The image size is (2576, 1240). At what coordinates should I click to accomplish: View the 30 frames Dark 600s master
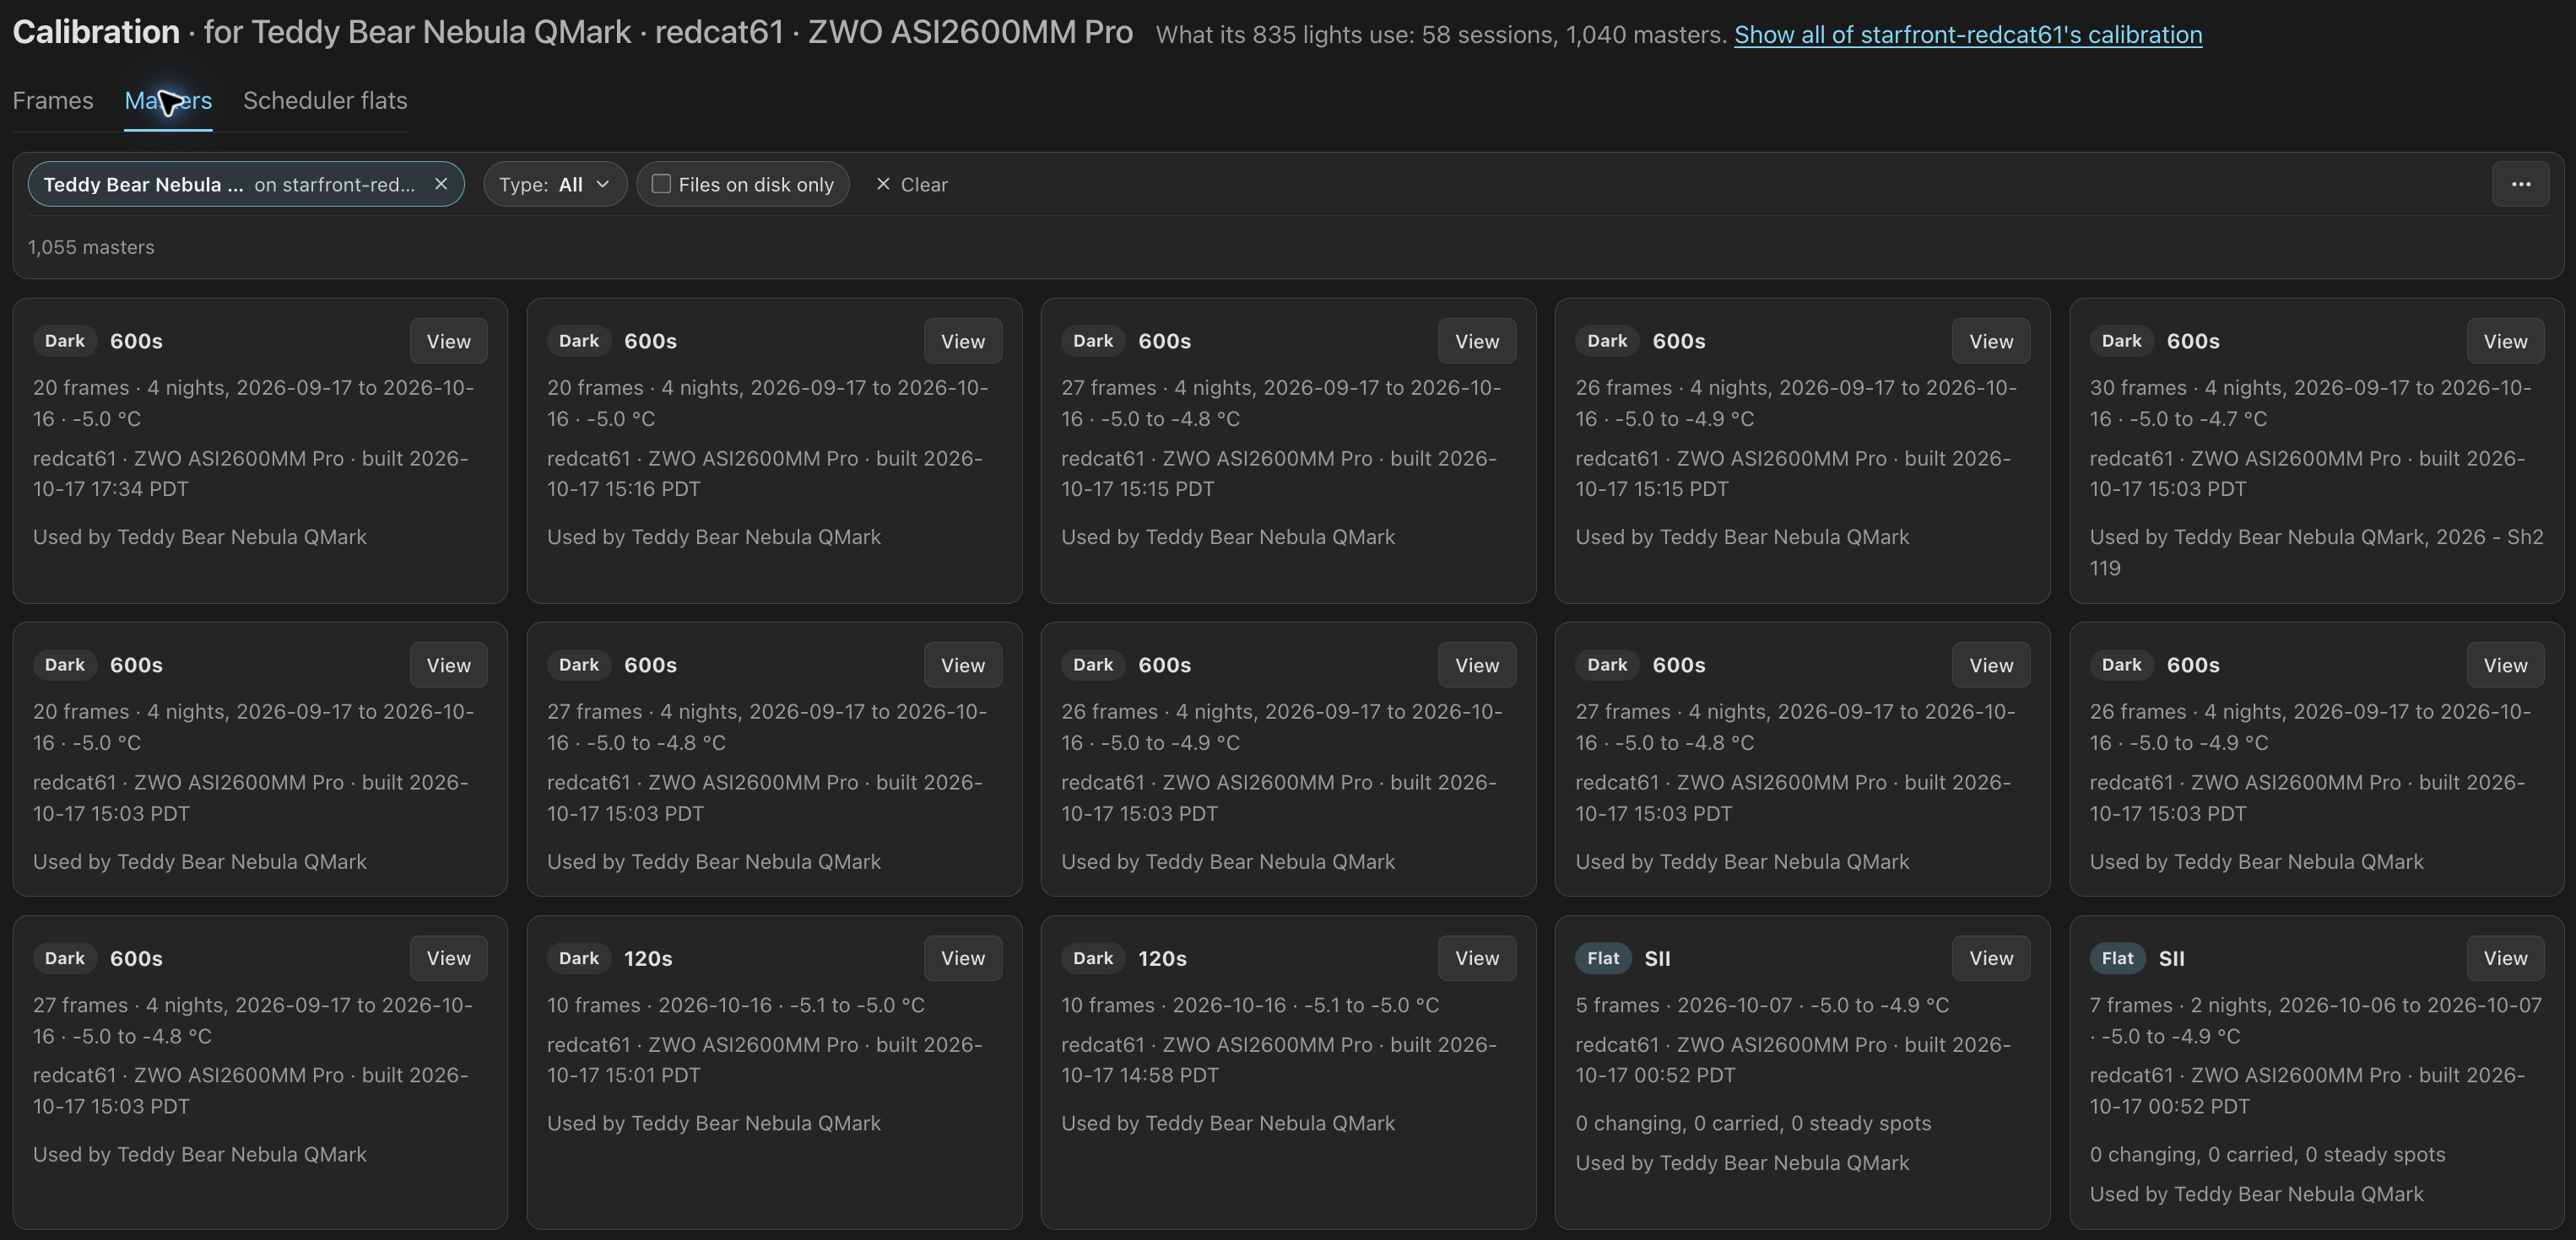[x=2505, y=341]
